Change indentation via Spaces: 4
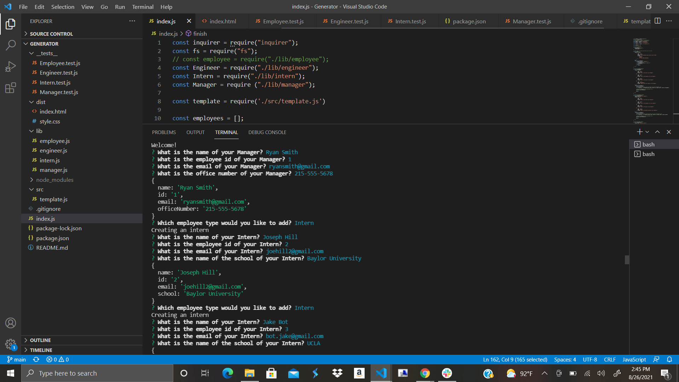Viewport: 679px width, 382px height. tap(565, 359)
